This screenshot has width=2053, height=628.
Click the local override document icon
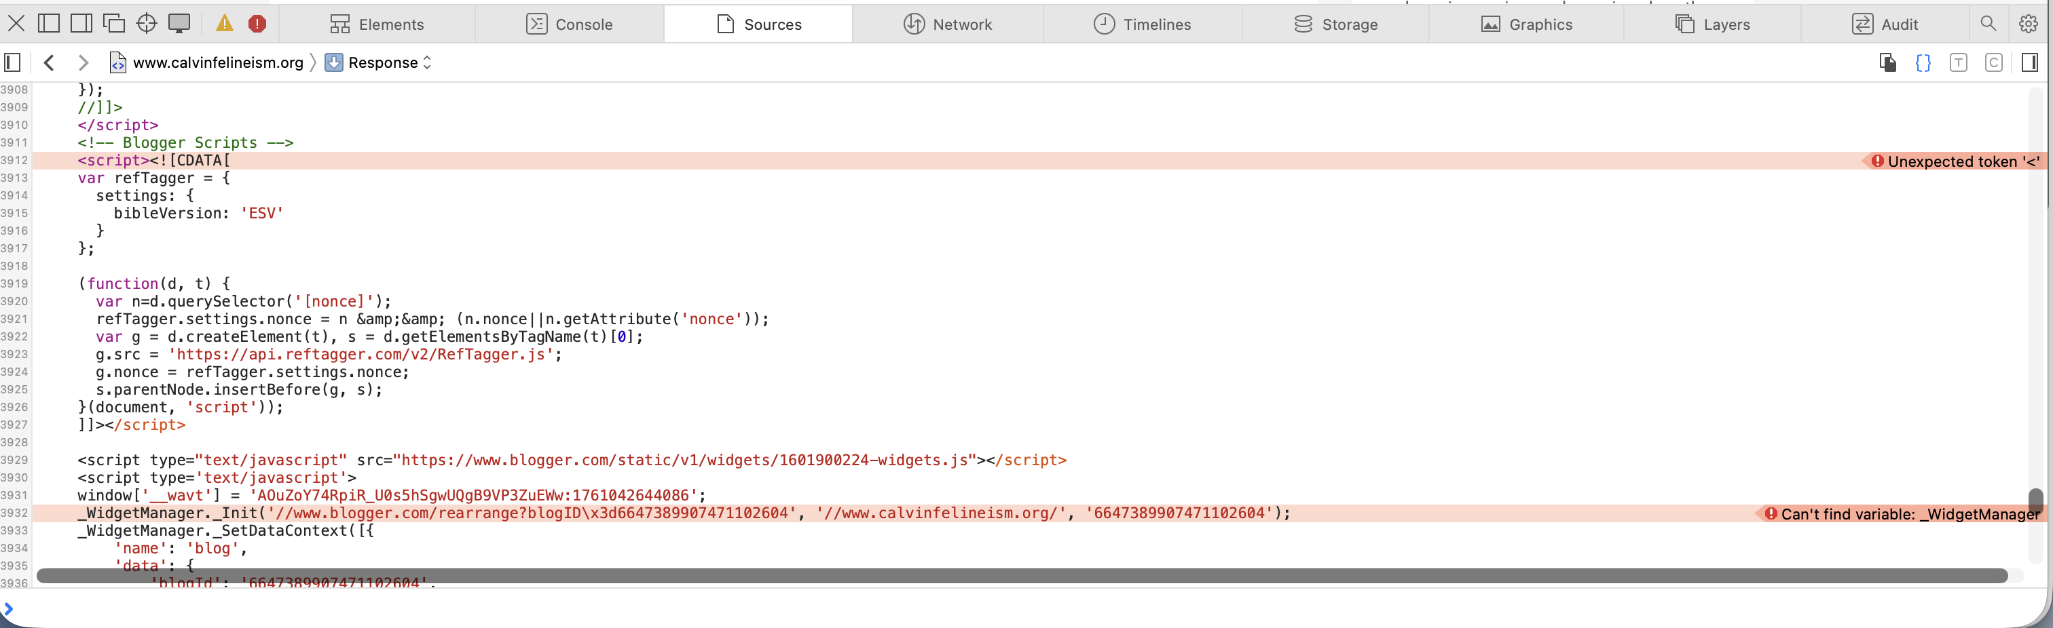click(1887, 62)
